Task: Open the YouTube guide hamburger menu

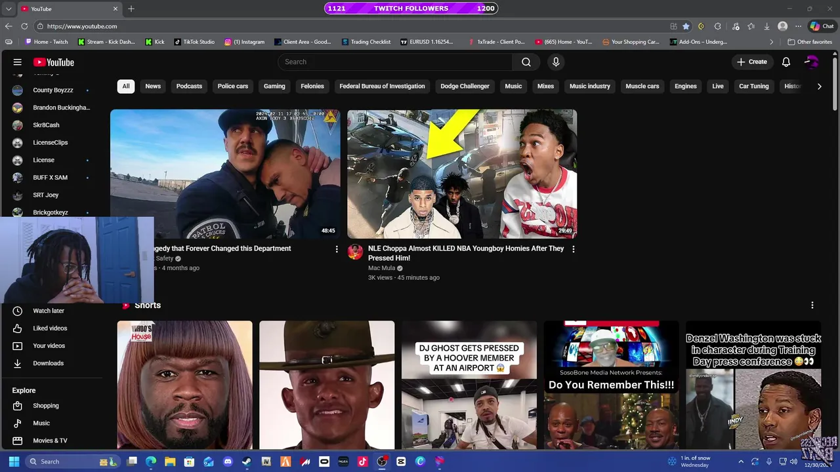Action: point(18,62)
